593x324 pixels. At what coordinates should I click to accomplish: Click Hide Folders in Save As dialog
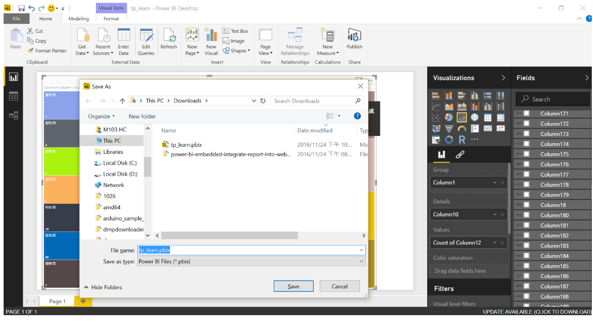tap(103, 287)
